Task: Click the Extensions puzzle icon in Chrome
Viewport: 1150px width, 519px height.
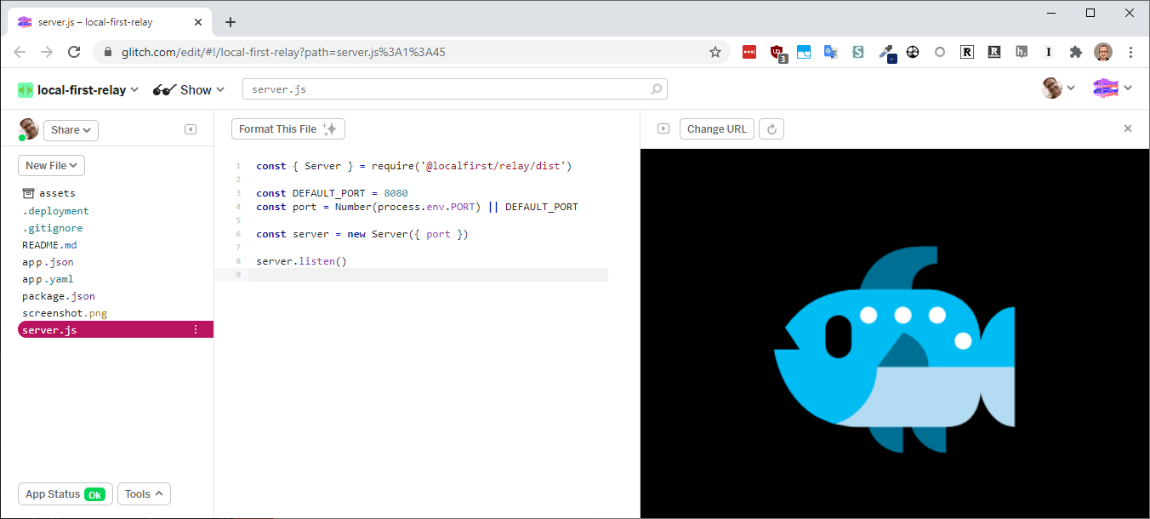Action: click(x=1076, y=52)
